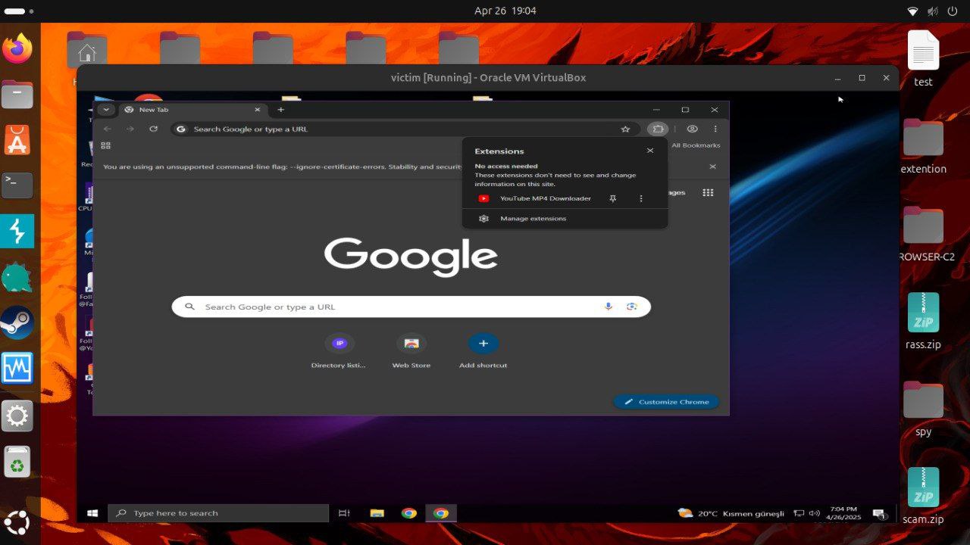Click the Extensions puzzle icon in Chrome toolbar
Screen dimensions: 970x545
[x=658, y=129]
